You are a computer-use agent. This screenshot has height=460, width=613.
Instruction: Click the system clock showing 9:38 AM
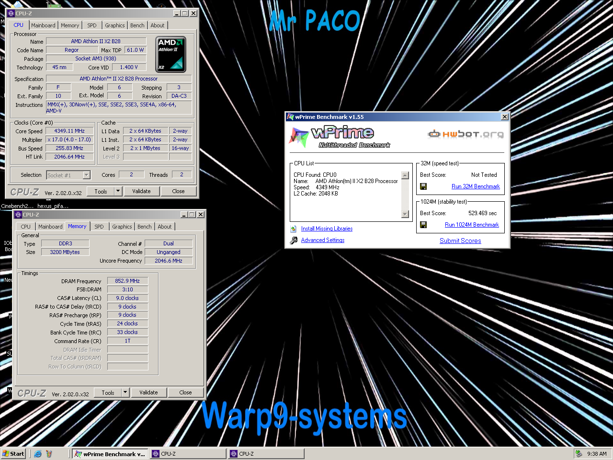(x=597, y=454)
